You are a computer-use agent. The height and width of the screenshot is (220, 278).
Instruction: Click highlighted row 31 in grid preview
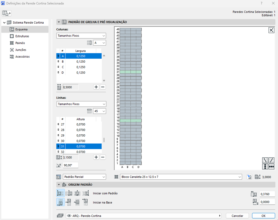tap(131, 72)
